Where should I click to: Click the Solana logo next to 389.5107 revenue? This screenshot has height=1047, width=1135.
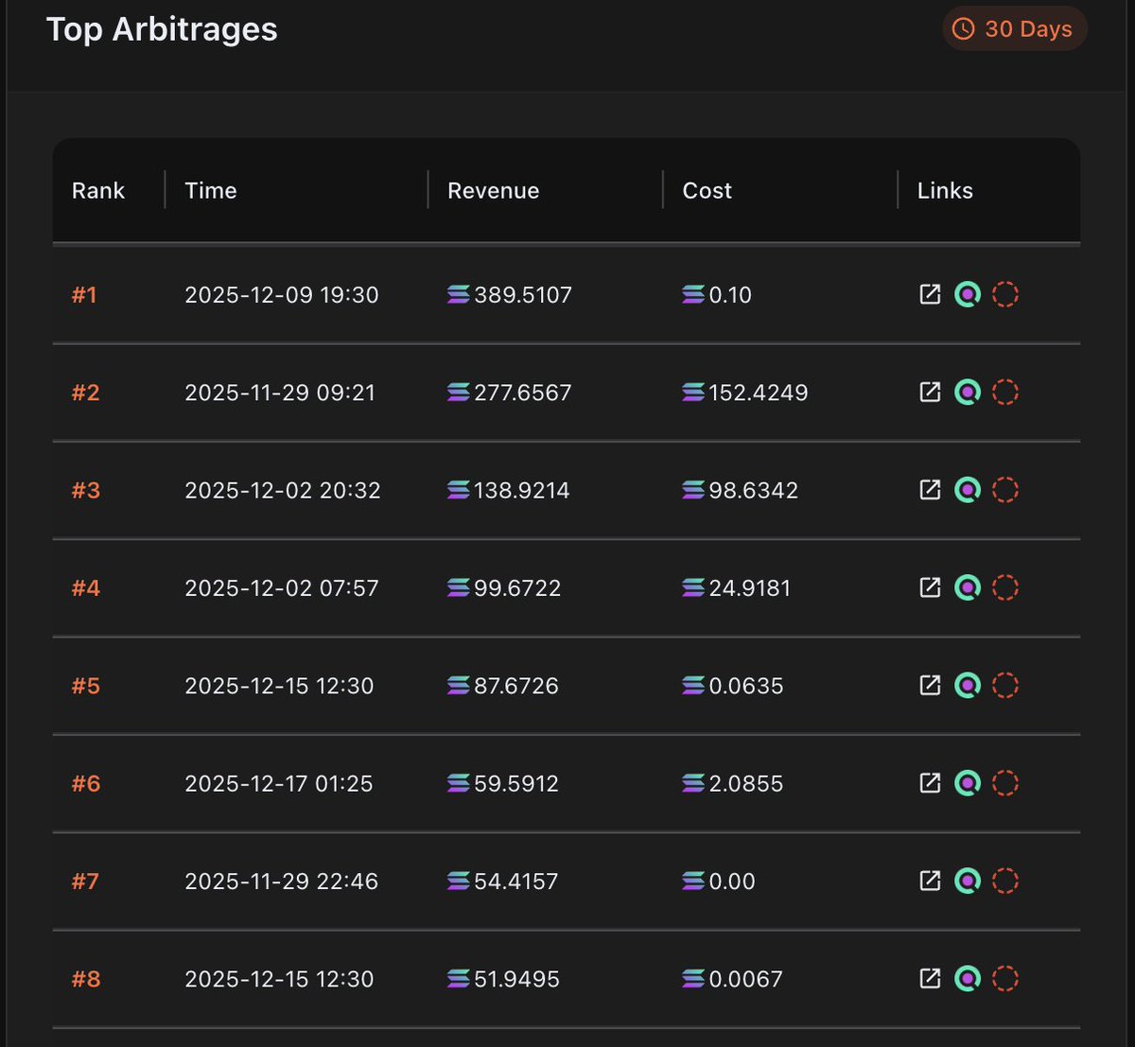457,294
